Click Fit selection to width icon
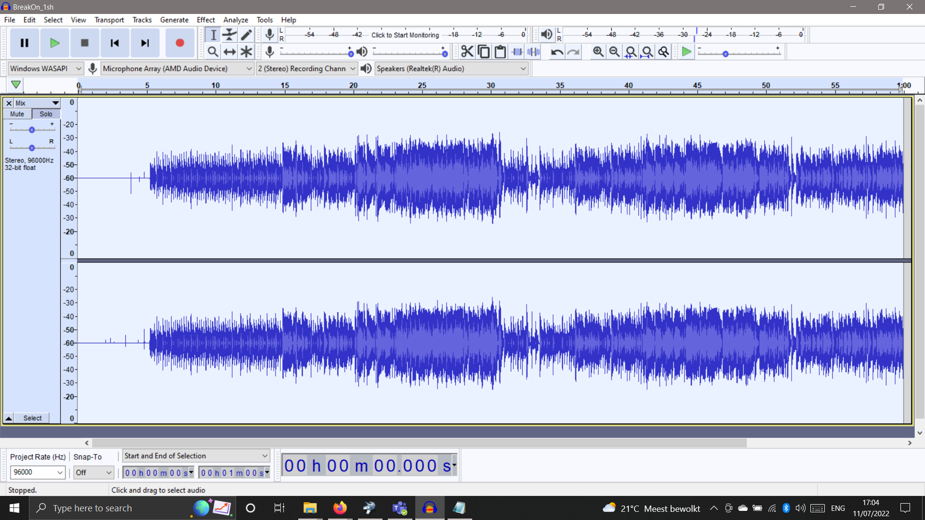925x520 pixels. pyautogui.click(x=631, y=52)
